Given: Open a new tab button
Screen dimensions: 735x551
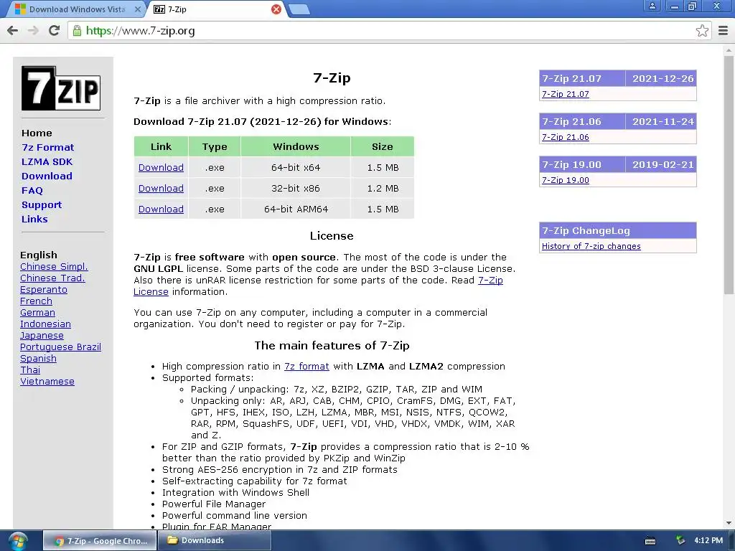Looking at the screenshot, I should 299,9.
